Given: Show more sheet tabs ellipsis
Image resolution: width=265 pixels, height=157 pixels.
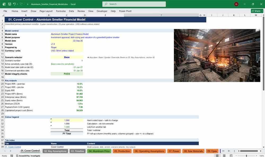Looking at the screenshot, I should point(223,151).
